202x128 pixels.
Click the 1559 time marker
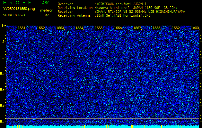pyautogui.click(x=176, y=28)
